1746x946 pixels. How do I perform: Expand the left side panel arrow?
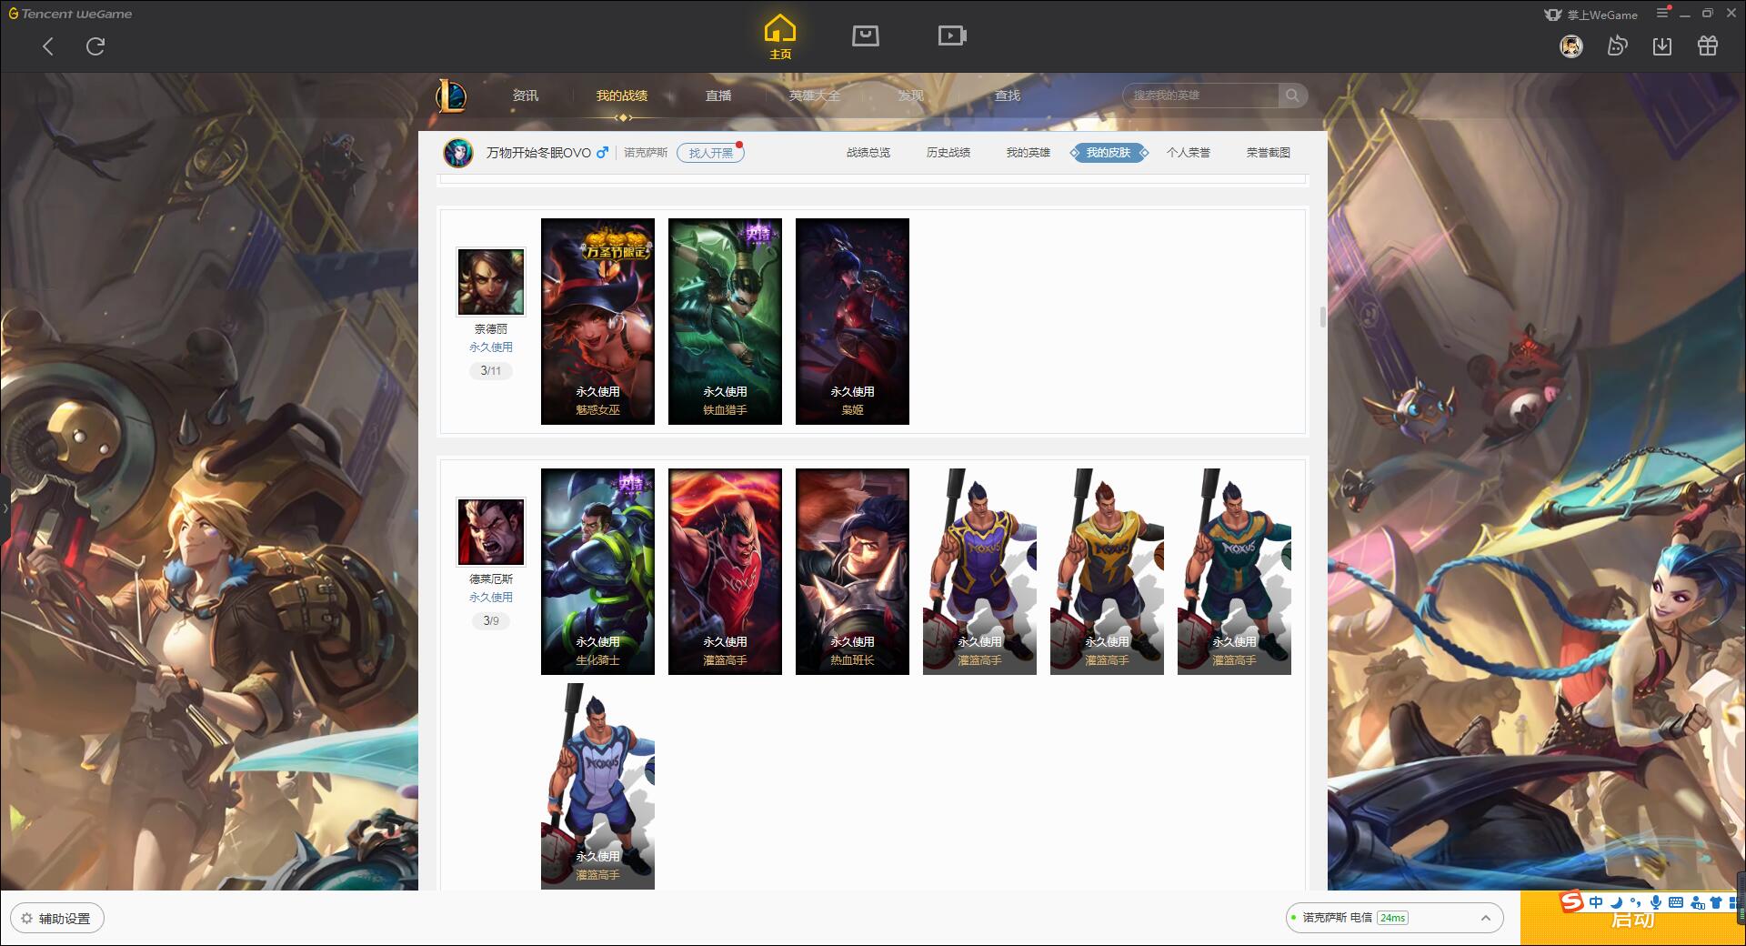[5, 508]
